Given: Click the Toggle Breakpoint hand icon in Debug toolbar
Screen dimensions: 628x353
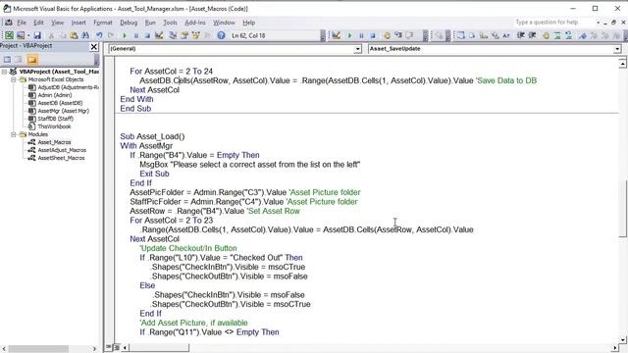Looking at the screenshot, I should [x=387, y=35].
